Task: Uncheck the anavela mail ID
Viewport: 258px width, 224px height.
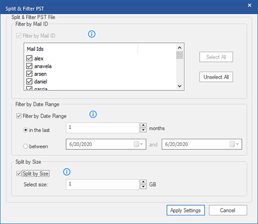Action: pyautogui.click(x=29, y=66)
